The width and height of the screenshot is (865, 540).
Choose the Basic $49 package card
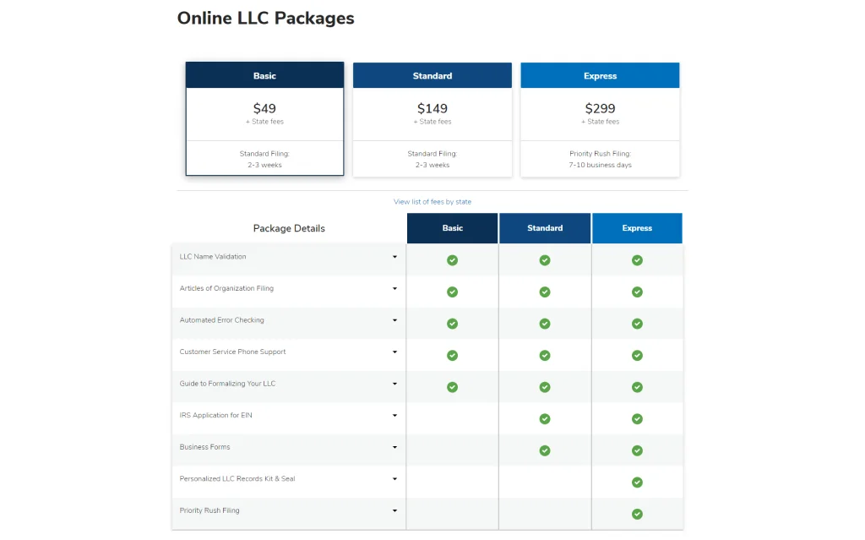point(264,118)
